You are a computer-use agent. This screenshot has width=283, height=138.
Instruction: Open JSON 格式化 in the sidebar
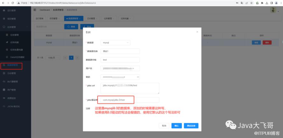[x=13, y=107]
